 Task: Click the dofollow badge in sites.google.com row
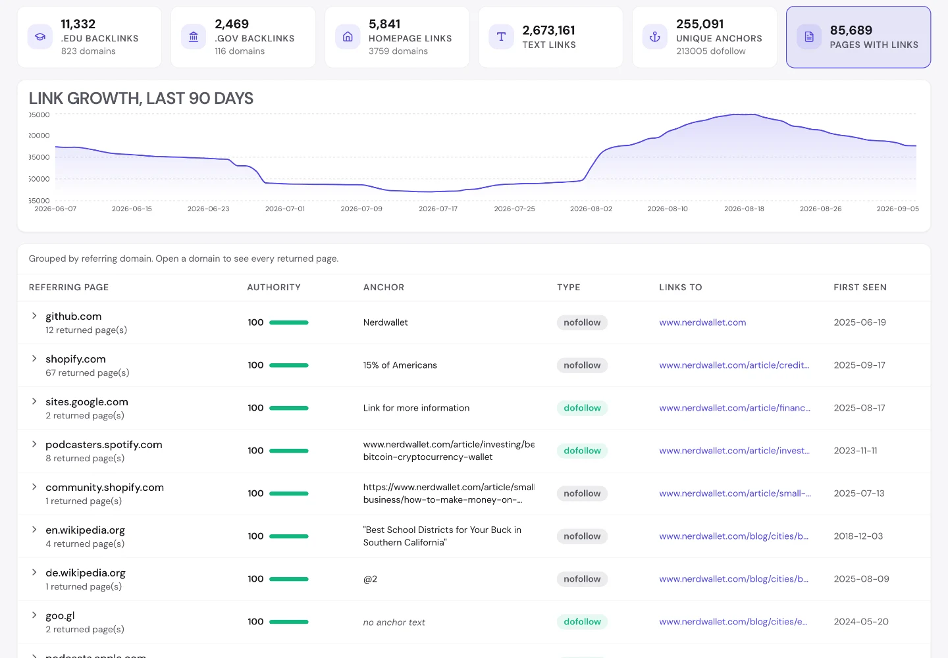pos(582,408)
